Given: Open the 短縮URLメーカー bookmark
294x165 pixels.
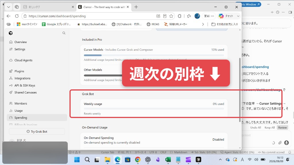Looking at the screenshot, I should tap(175, 24).
